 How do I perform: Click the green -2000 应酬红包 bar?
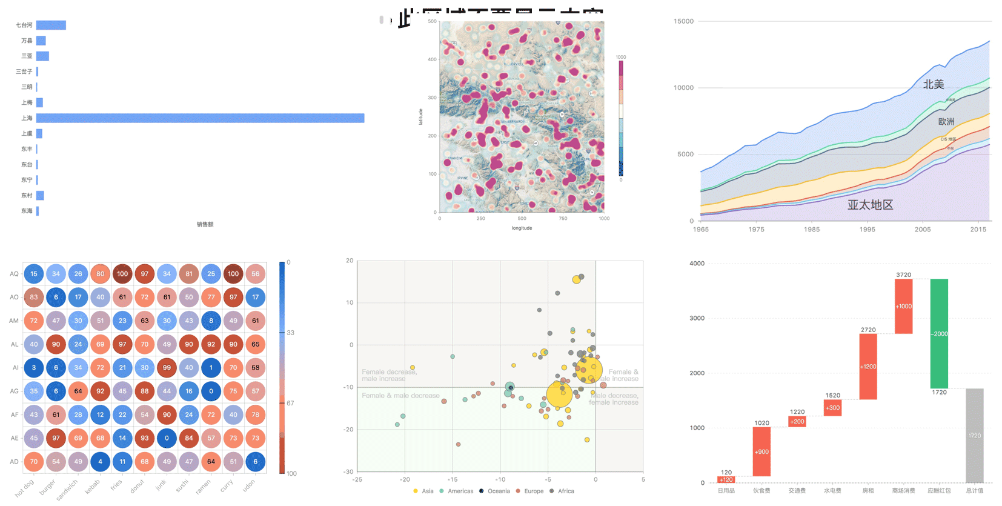click(x=939, y=334)
